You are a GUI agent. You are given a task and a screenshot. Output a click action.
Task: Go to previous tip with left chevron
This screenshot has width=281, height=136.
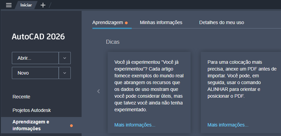tap(99, 91)
